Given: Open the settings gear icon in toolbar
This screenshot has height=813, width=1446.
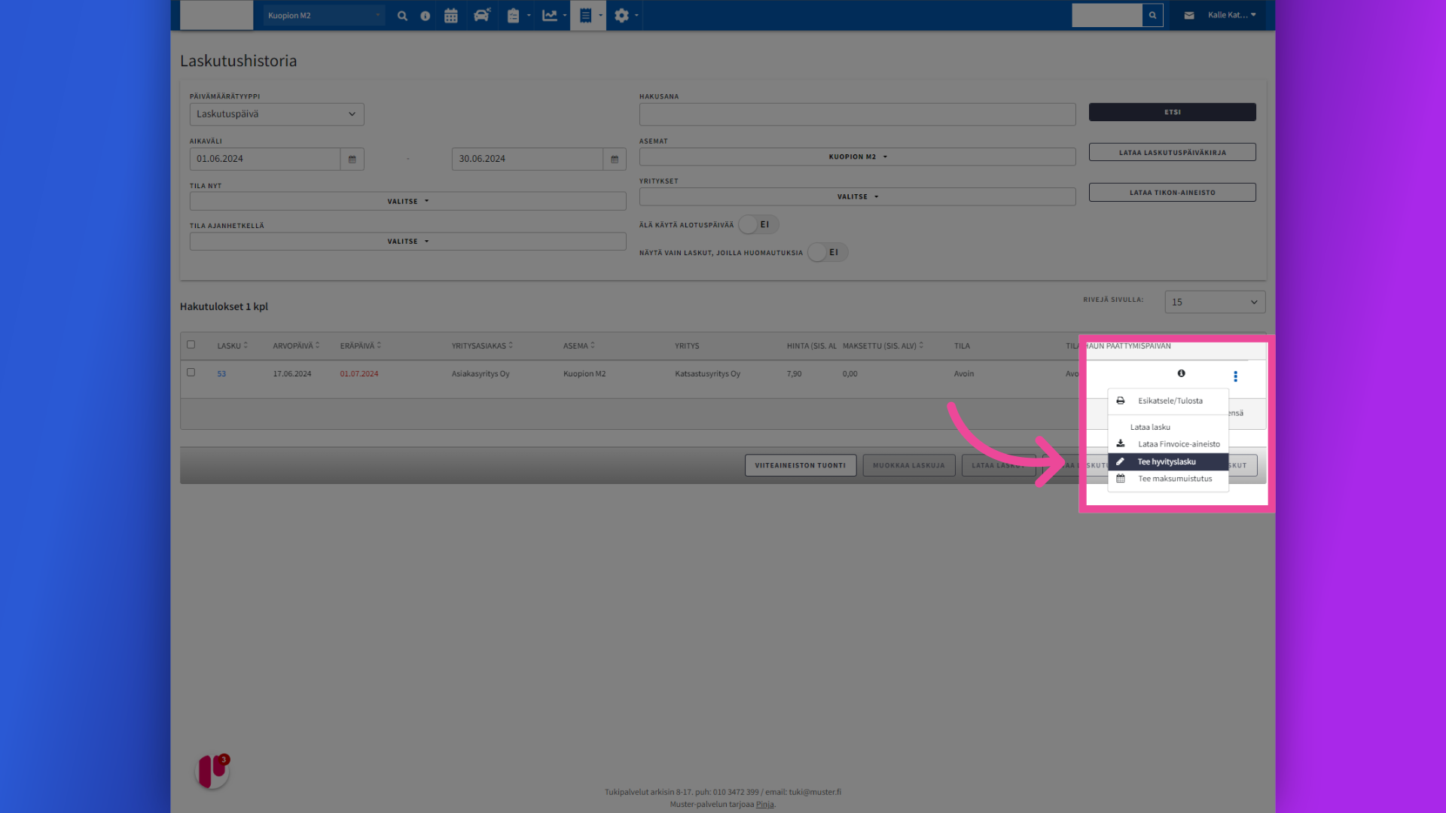Looking at the screenshot, I should (x=621, y=15).
